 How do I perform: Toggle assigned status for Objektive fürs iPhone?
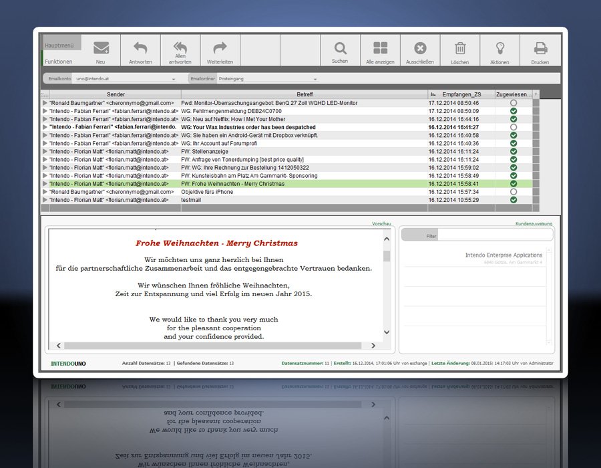tap(514, 191)
